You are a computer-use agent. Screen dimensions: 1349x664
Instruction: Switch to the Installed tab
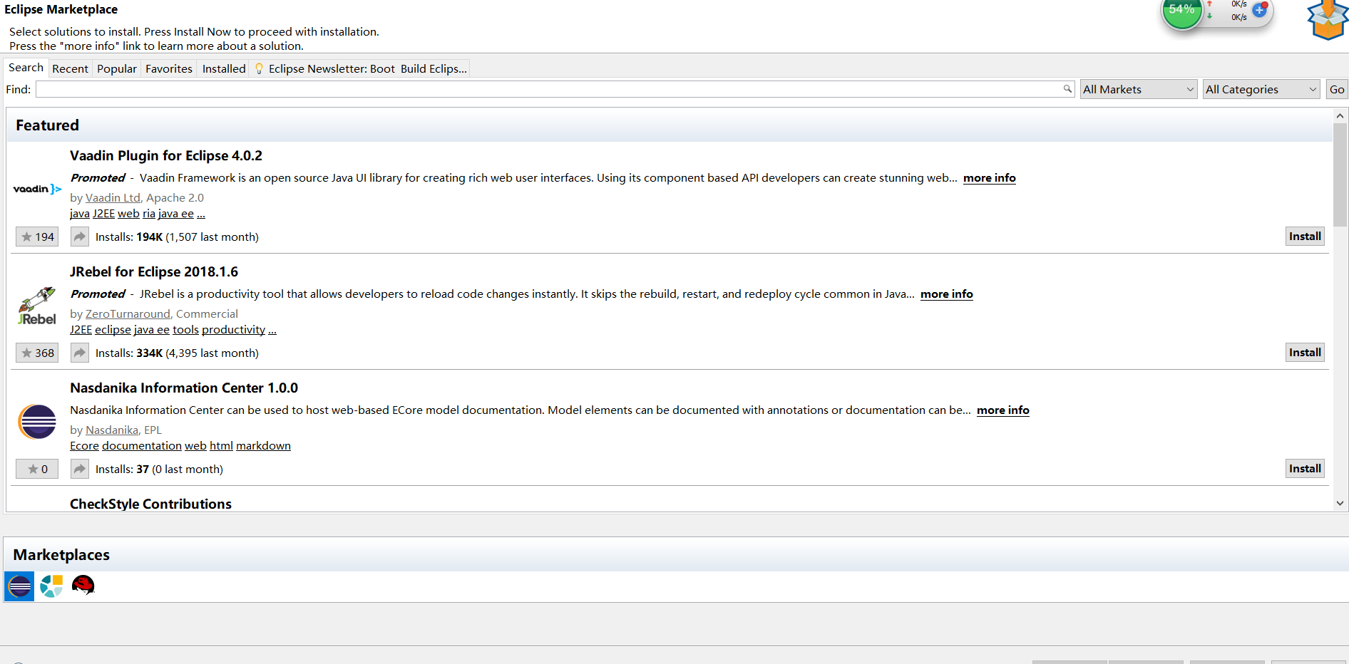coord(224,68)
